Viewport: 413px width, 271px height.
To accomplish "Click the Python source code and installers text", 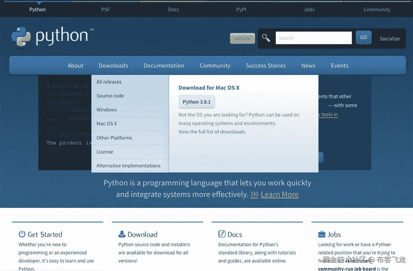I will pos(154,253).
